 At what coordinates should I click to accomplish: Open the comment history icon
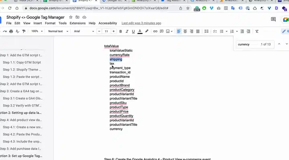coord(273,19)
